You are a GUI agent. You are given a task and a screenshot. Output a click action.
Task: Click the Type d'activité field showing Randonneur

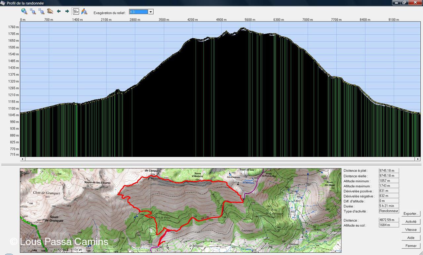pos(389,211)
